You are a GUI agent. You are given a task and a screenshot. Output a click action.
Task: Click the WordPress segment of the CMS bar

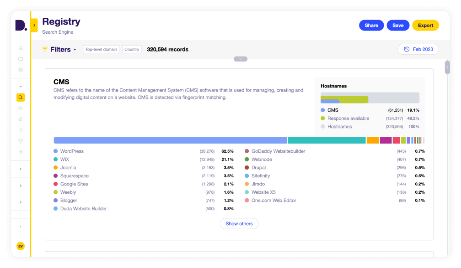point(170,140)
